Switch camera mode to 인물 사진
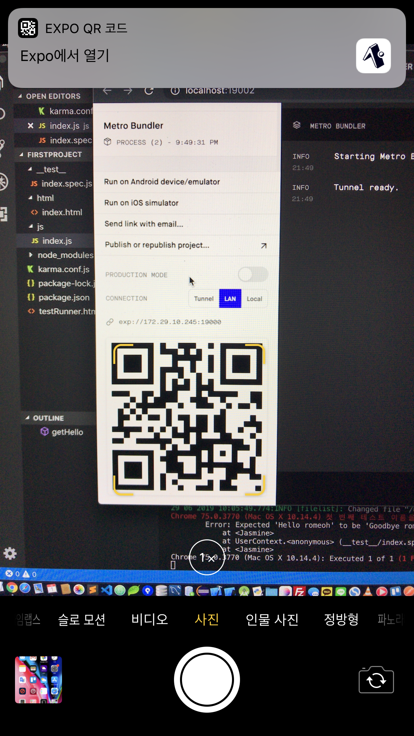The image size is (414, 736). [272, 619]
